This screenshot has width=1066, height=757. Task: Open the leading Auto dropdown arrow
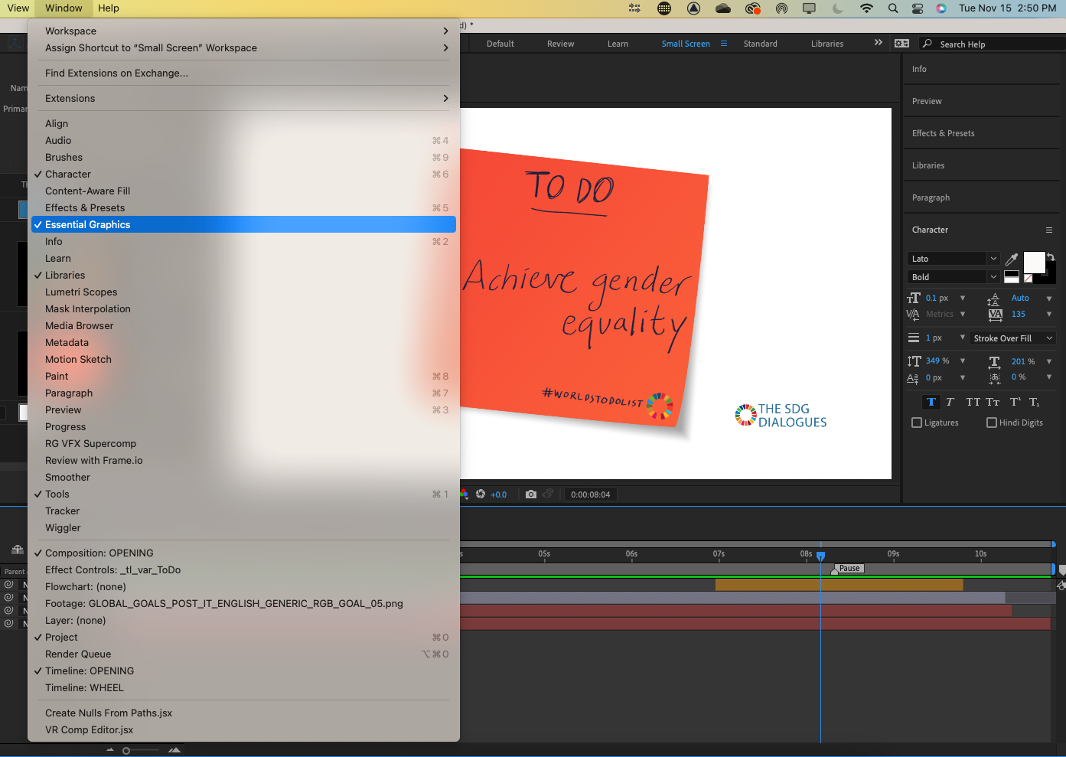point(1049,299)
